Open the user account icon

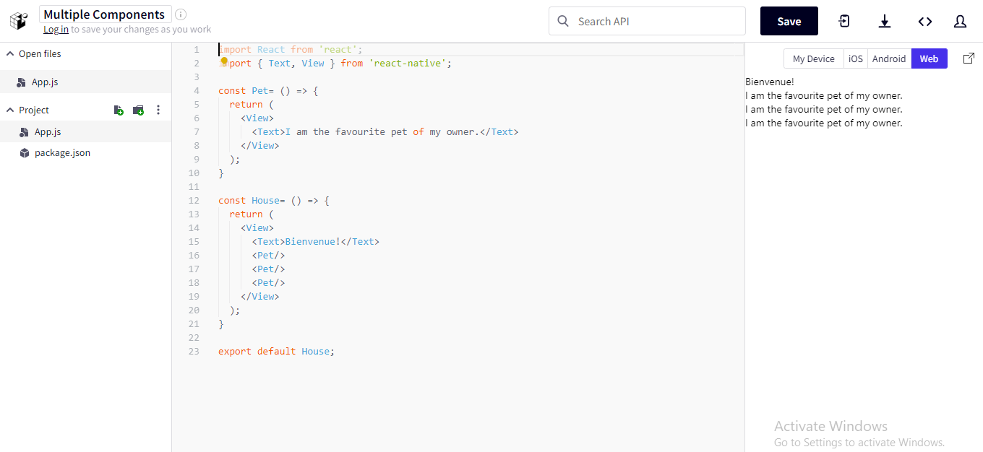960,21
